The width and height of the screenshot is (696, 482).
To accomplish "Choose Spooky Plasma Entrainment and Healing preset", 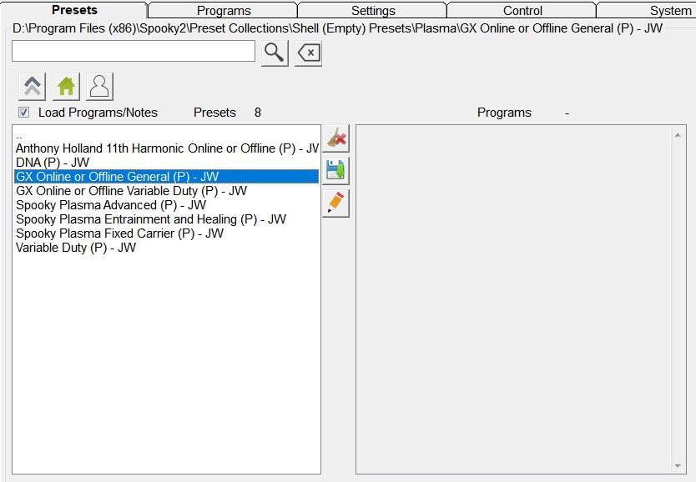I will (x=151, y=219).
